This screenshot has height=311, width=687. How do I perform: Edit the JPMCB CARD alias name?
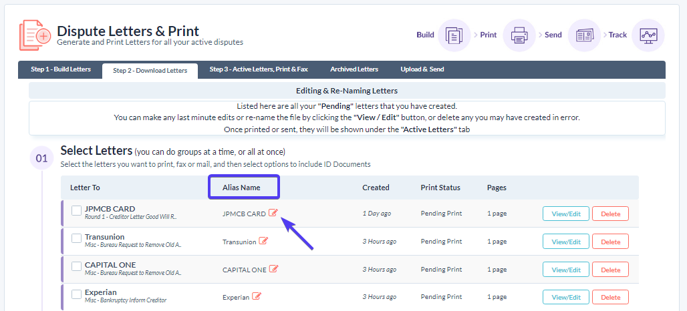273,214
